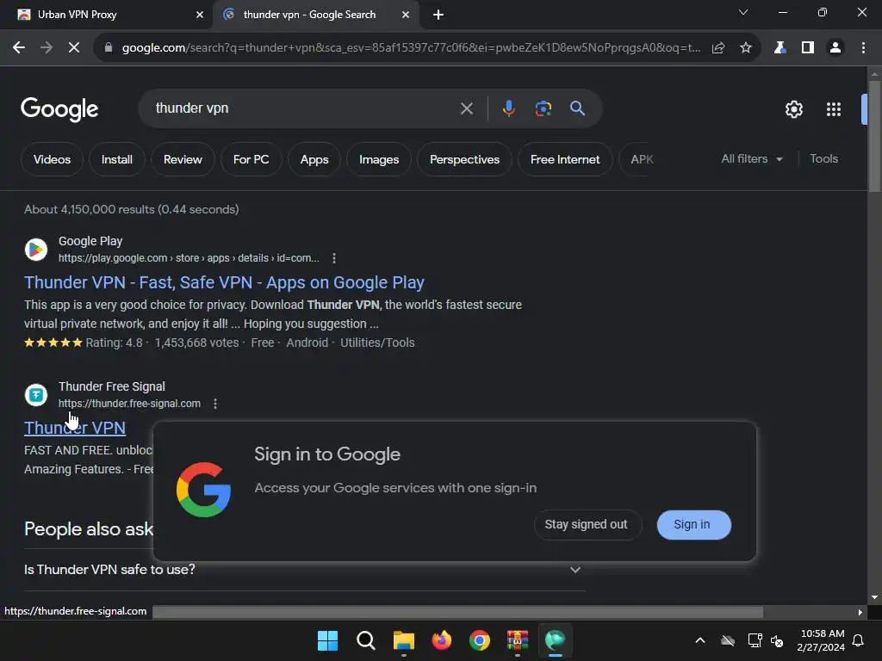This screenshot has width=882, height=661.
Task: Open the tab search chevron
Action: pos(743,12)
